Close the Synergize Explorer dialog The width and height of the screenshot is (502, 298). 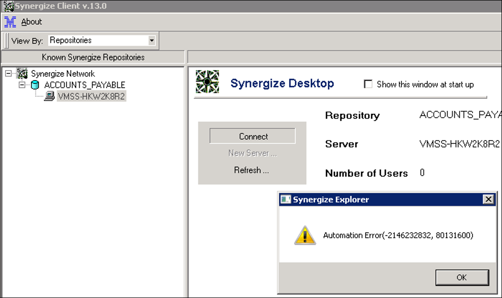coord(488,199)
